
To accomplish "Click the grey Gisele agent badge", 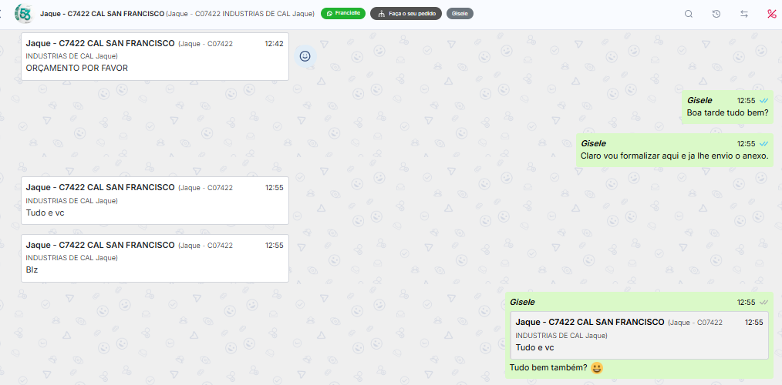I will pos(460,13).
